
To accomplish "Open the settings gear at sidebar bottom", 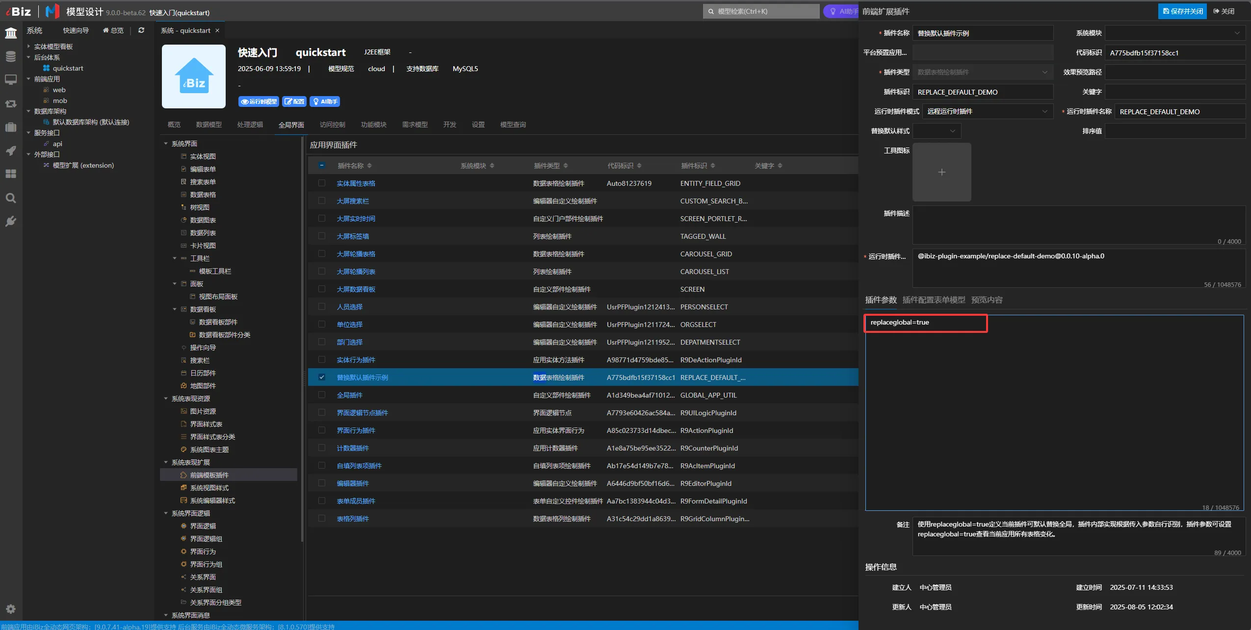I will point(11,609).
